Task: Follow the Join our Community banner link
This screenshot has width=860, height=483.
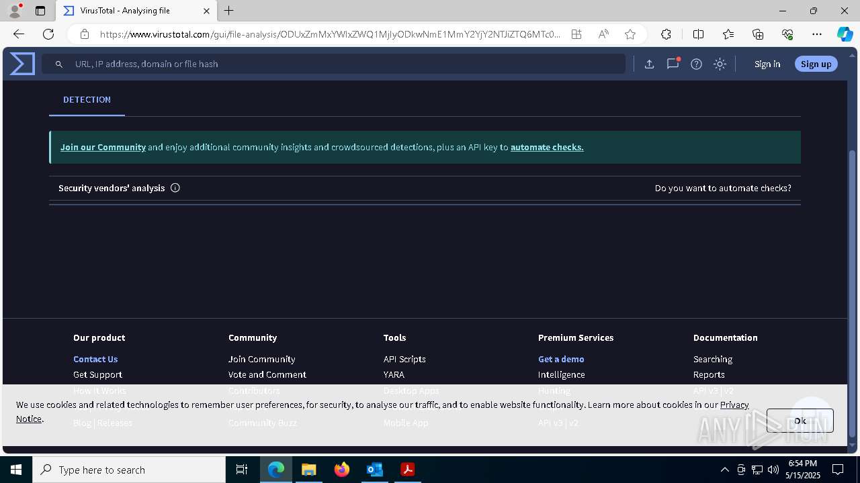Action: point(103,147)
